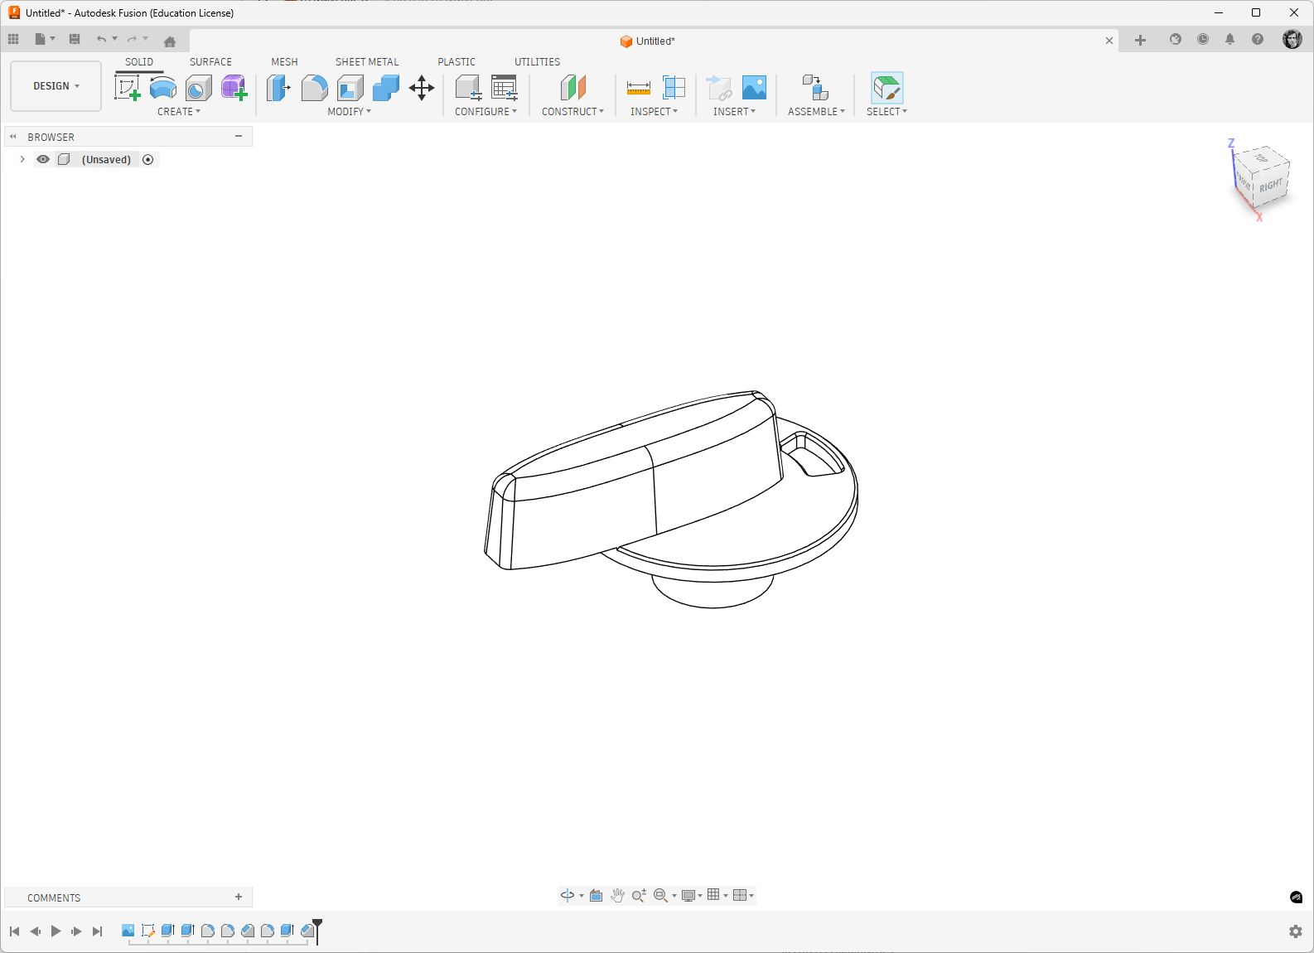Activate the Pan hand tool
Screen dimensions: 1314x953
[x=618, y=896]
